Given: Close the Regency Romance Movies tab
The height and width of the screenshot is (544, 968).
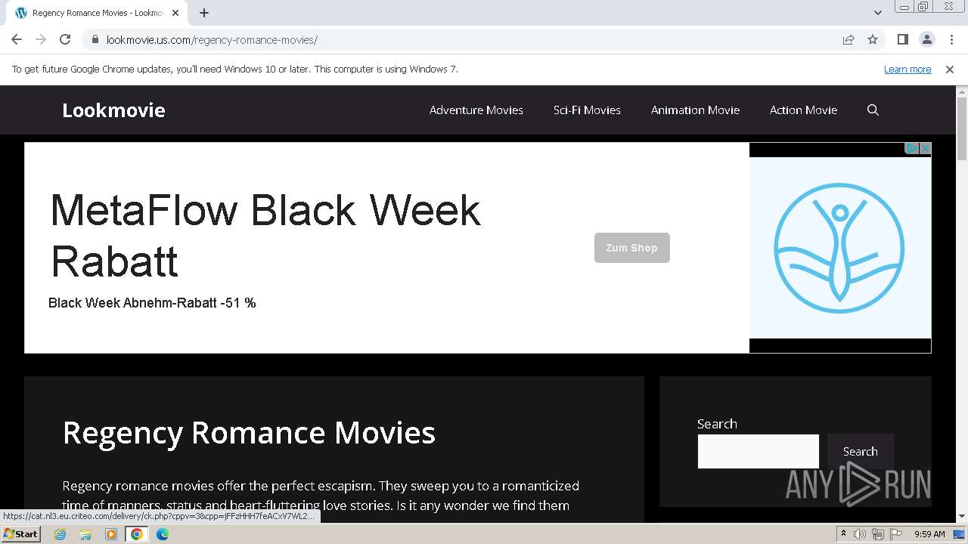Looking at the screenshot, I should pyautogui.click(x=175, y=13).
